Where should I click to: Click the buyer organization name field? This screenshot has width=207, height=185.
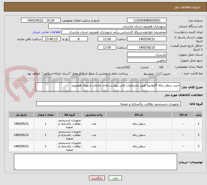tap(107, 26)
